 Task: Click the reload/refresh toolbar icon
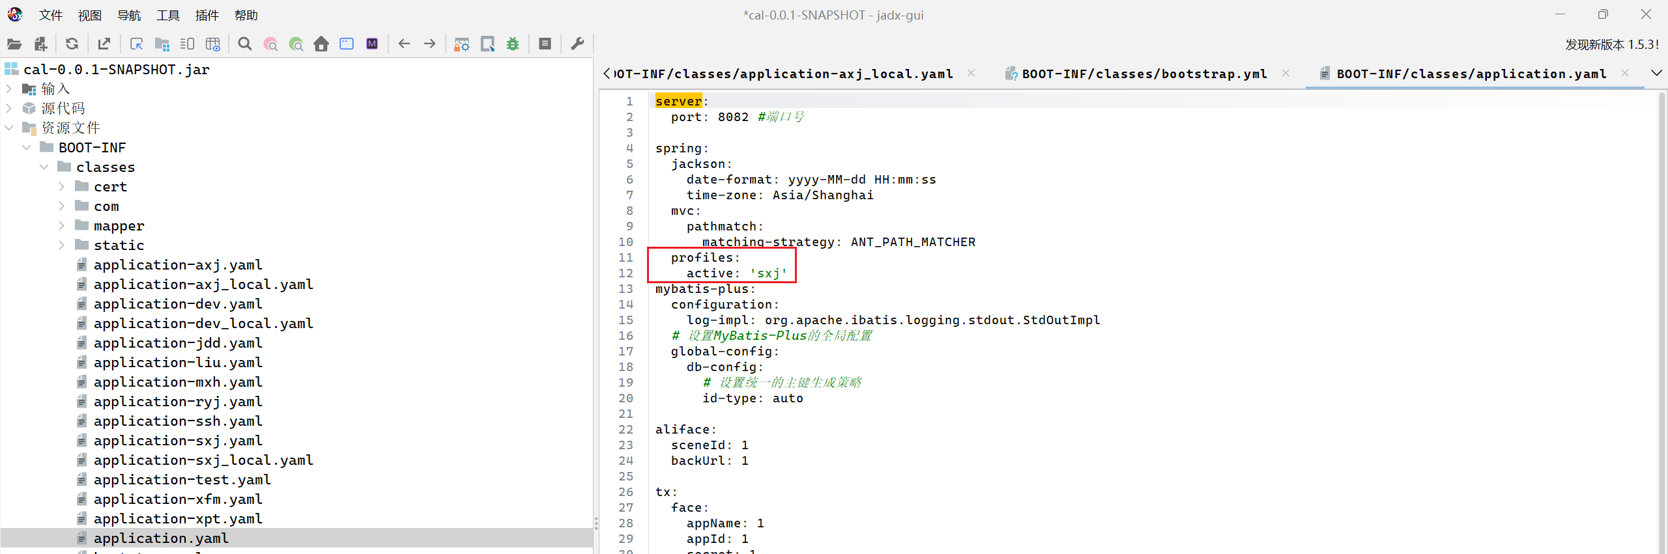[x=72, y=44]
